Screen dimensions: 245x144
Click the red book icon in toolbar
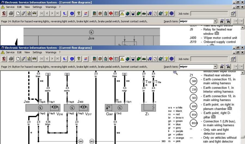[111, 59]
